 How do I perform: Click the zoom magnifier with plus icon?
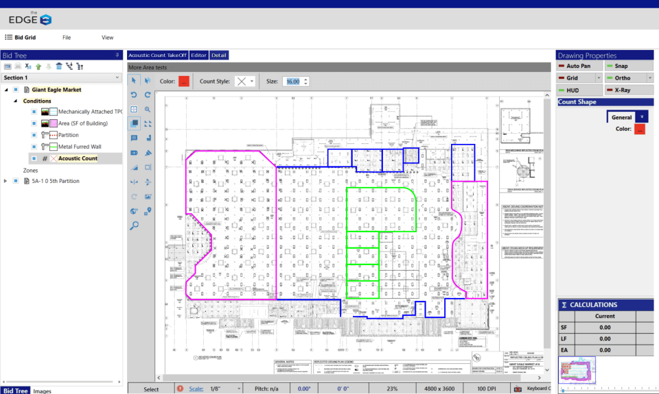pos(148,110)
